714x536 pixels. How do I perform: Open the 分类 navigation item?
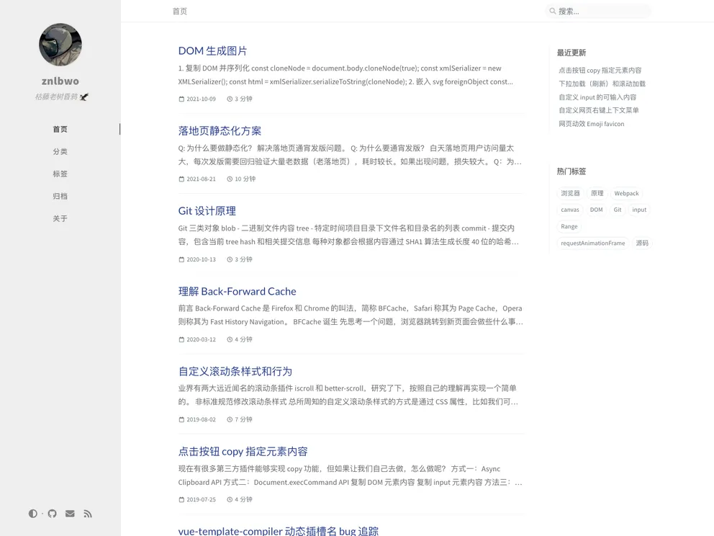[60, 151]
